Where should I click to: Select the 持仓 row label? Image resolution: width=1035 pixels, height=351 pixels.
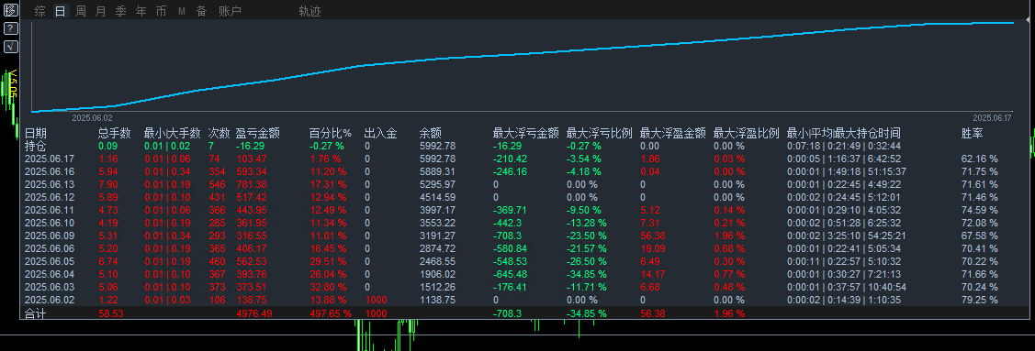tap(36, 146)
